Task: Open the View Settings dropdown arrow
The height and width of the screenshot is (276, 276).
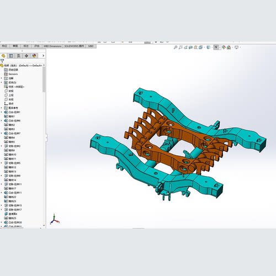Action: pos(240,47)
